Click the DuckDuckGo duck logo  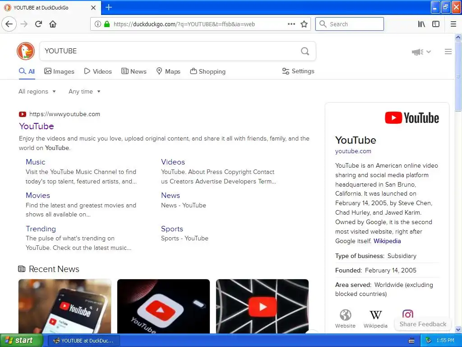[26, 51]
